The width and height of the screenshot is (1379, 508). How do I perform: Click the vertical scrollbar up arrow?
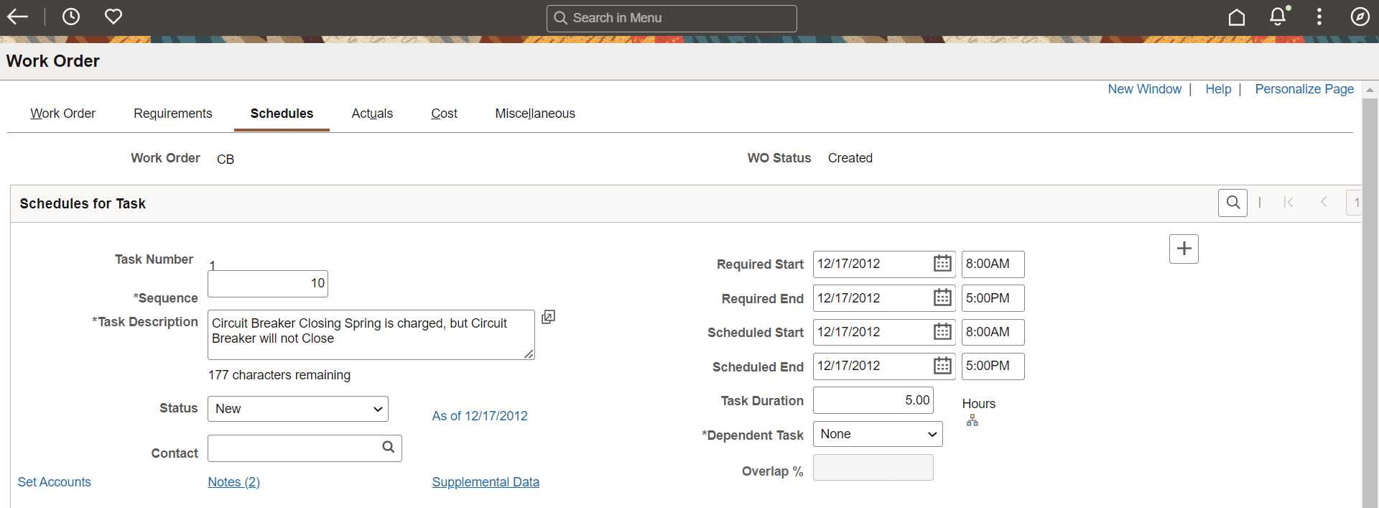1370,90
